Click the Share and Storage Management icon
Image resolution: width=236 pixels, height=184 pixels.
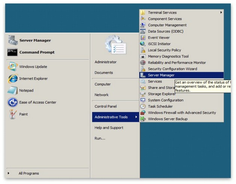click(143, 88)
